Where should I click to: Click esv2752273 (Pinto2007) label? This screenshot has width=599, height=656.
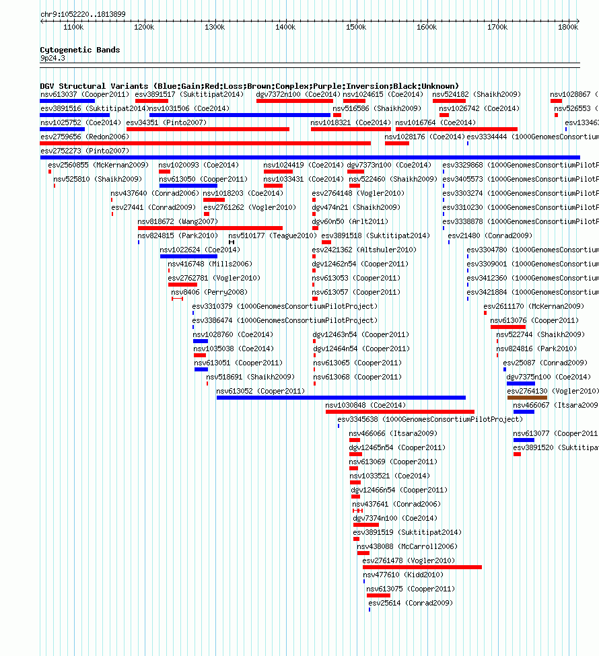point(85,151)
